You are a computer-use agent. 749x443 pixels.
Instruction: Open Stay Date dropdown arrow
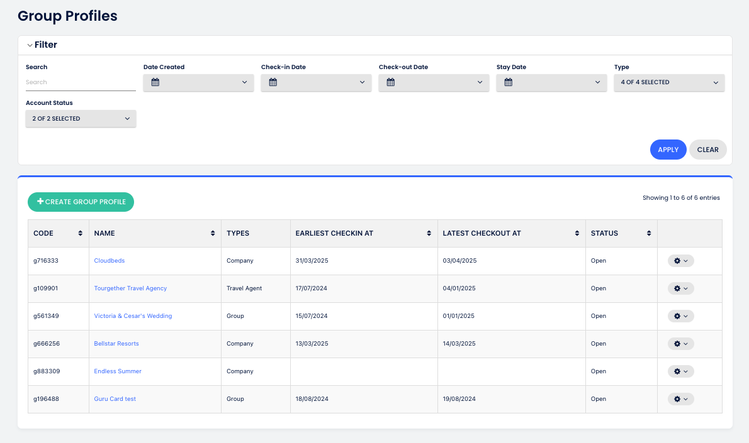click(x=597, y=82)
